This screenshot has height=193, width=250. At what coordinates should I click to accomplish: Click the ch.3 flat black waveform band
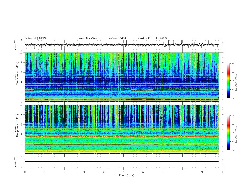[122, 161]
